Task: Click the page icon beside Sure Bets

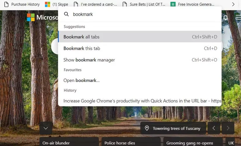Action: (x=125, y=4)
